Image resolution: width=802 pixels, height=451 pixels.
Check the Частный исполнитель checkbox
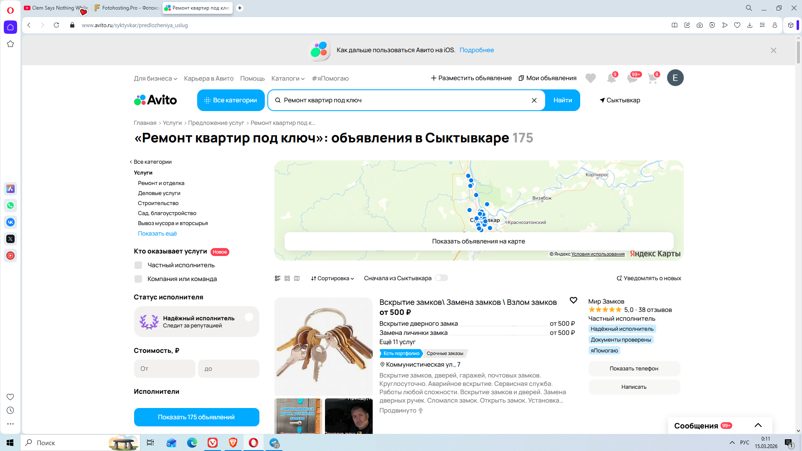pos(138,265)
